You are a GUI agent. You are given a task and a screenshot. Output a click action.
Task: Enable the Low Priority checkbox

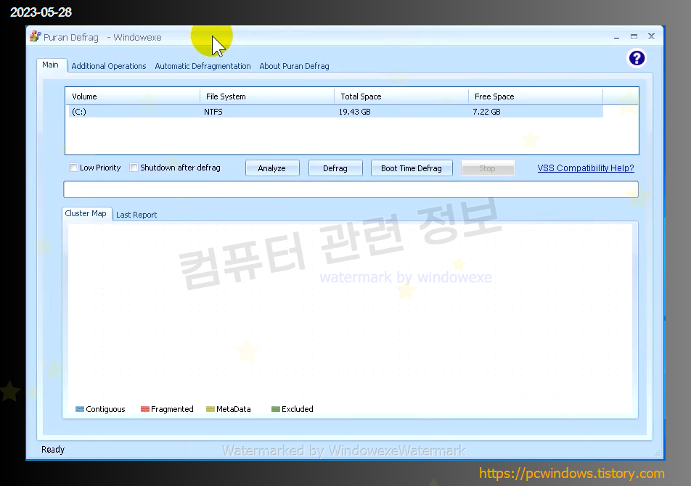click(73, 168)
